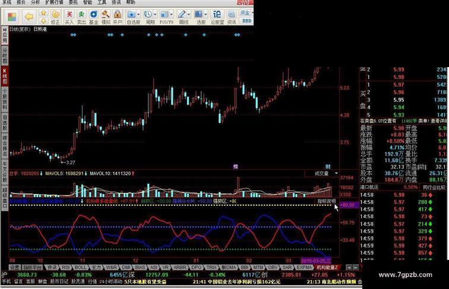
Task: Click the 卖出 (sell) toolbar icon
Action: click(81, 17)
